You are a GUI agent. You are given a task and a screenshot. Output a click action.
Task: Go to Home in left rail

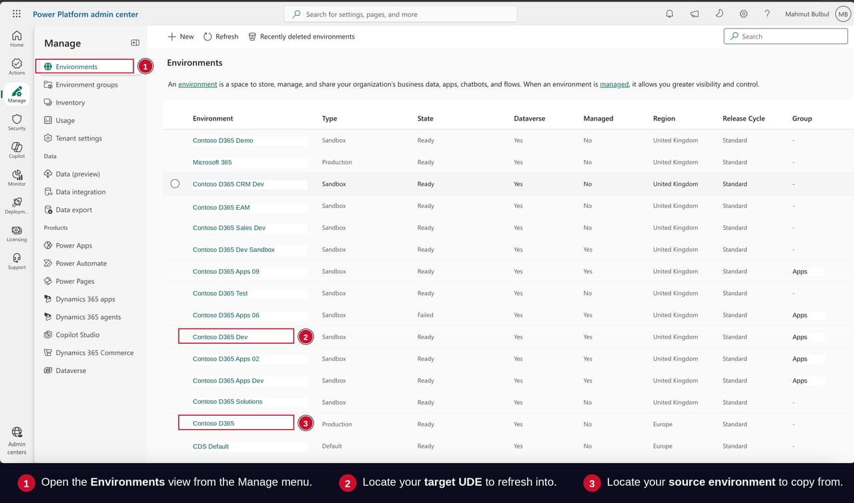pos(17,39)
